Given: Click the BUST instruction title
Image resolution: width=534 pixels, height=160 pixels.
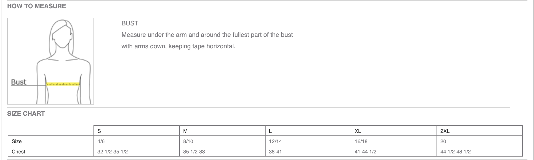Looking at the screenshot, I should [130, 23].
